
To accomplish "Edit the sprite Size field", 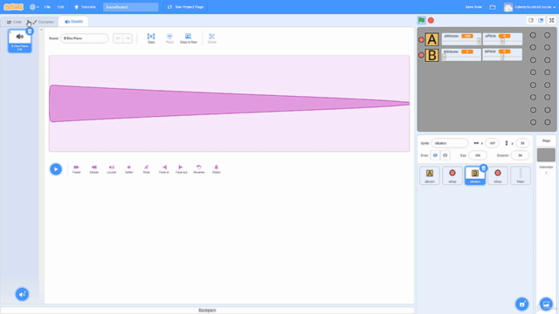I will (478, 155).
